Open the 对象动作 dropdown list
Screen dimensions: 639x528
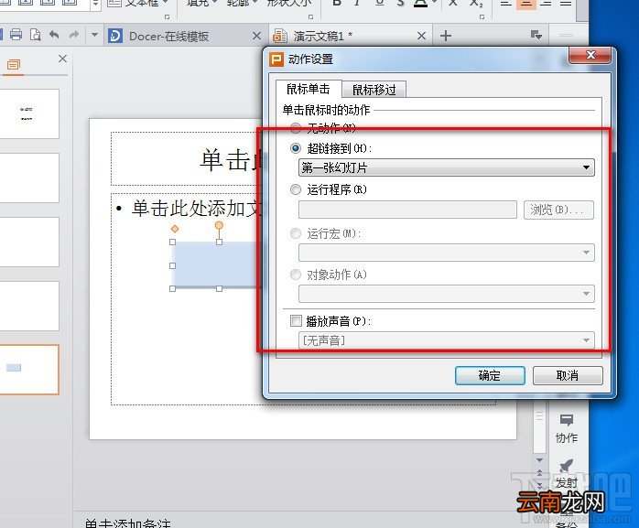[x=446, y=294]
